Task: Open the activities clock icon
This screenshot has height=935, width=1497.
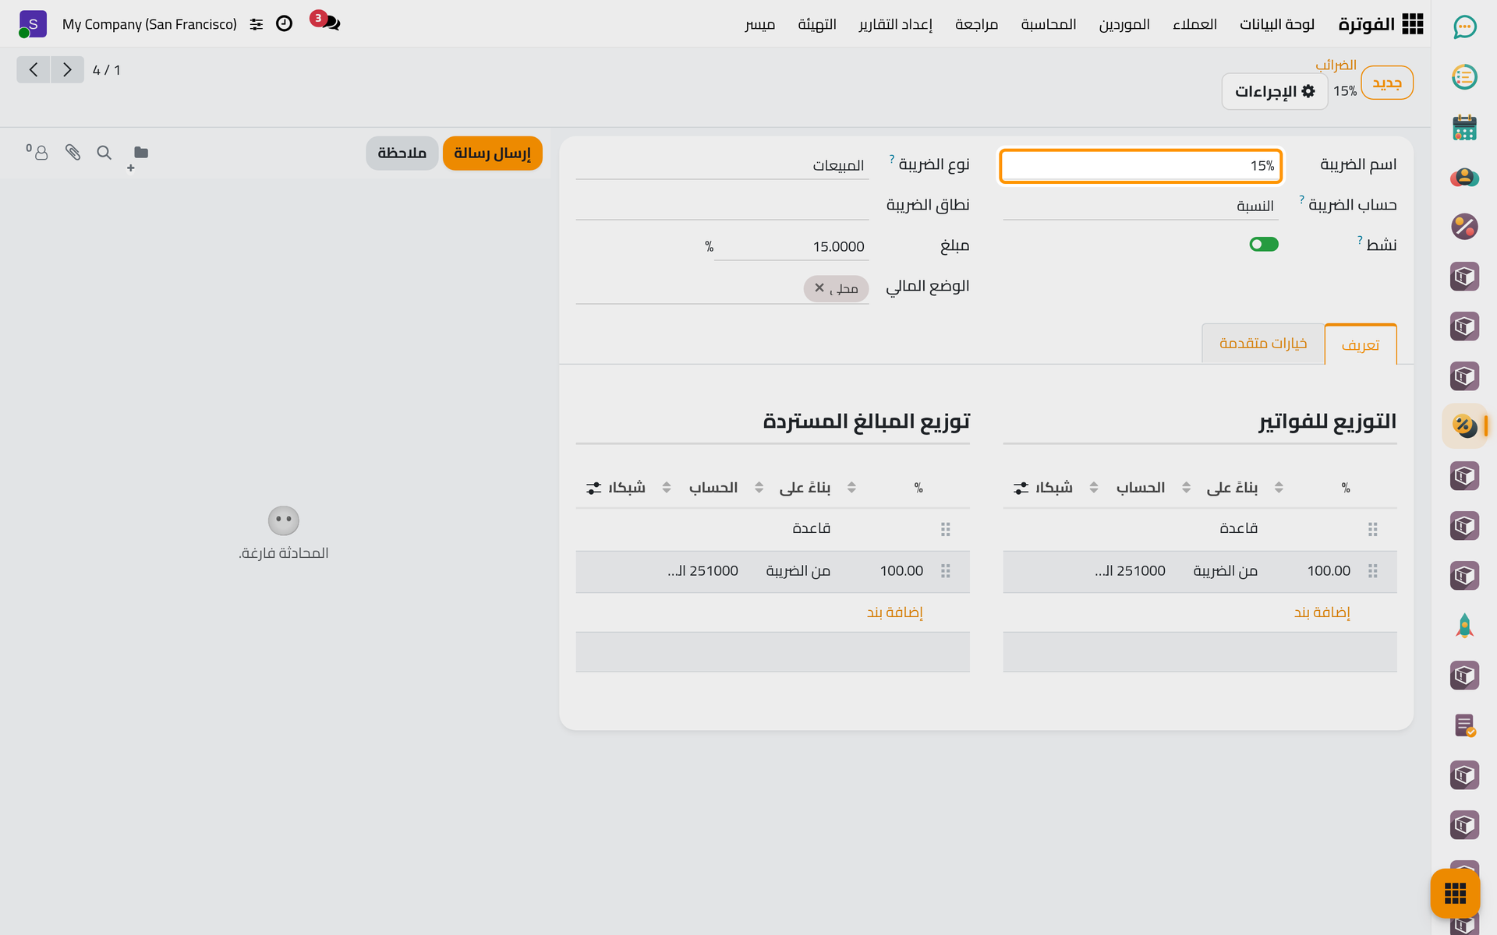Action: (284, 24)
